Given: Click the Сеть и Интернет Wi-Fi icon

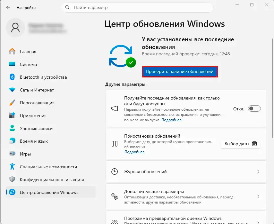Looking at the screenshot, I should coord(12,90).
